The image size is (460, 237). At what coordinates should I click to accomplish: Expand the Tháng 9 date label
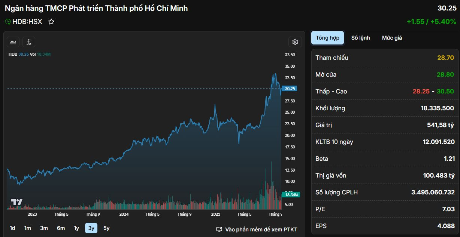click(x=275, y=214)
